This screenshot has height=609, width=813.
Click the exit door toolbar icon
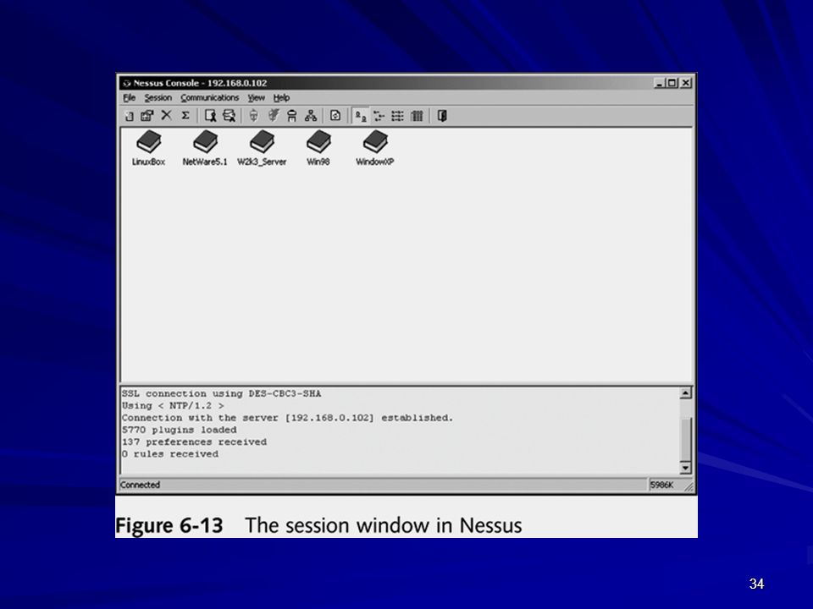[442, 116]
